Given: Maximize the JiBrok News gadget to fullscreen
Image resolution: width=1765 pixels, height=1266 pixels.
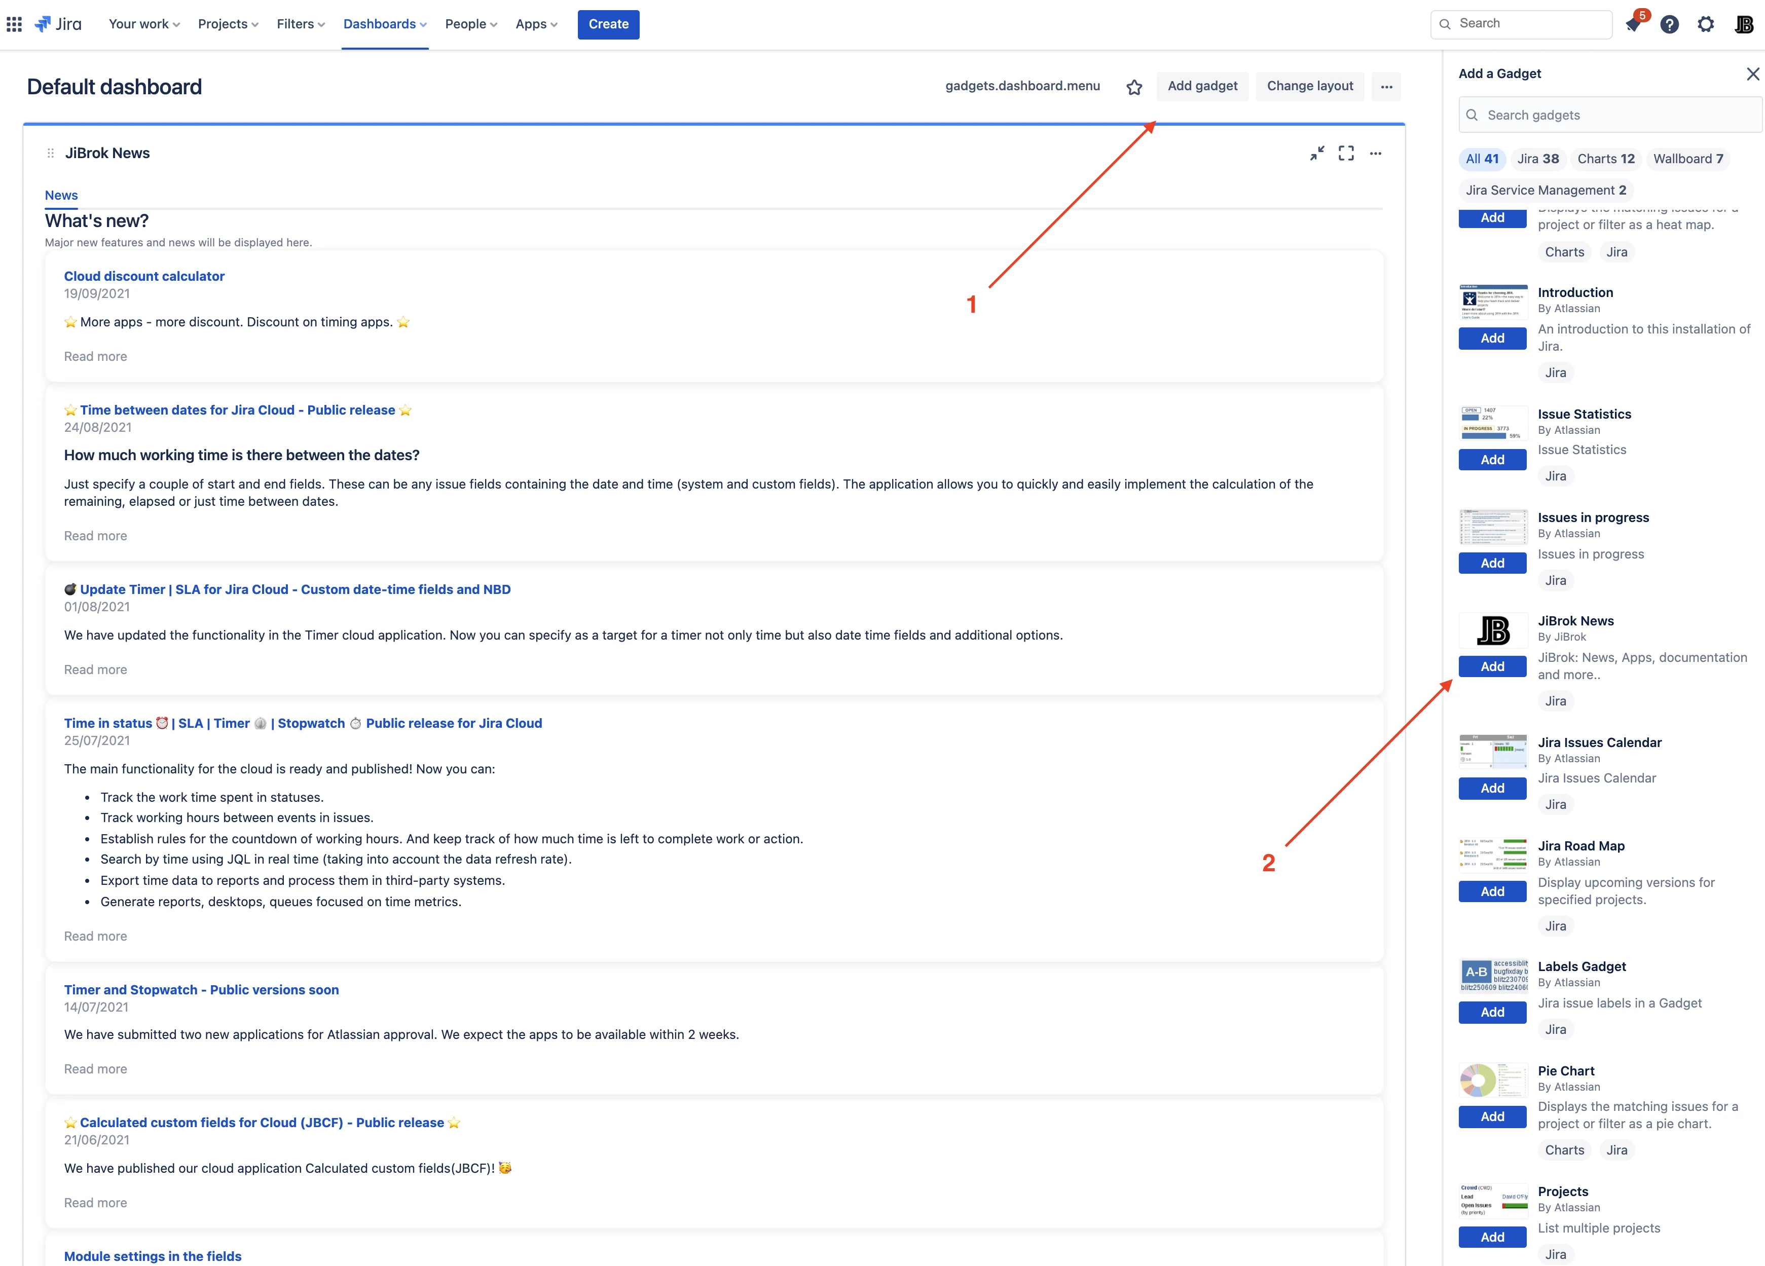Looking at the screenshot, I should (x=1346, y=153).
